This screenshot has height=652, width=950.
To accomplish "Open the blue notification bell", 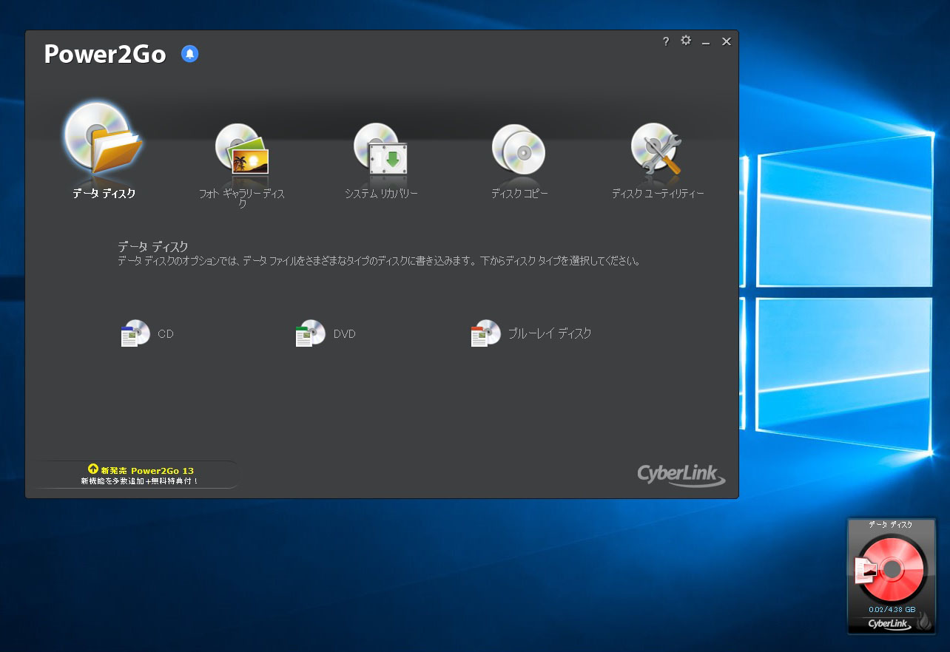I will 190,54.
